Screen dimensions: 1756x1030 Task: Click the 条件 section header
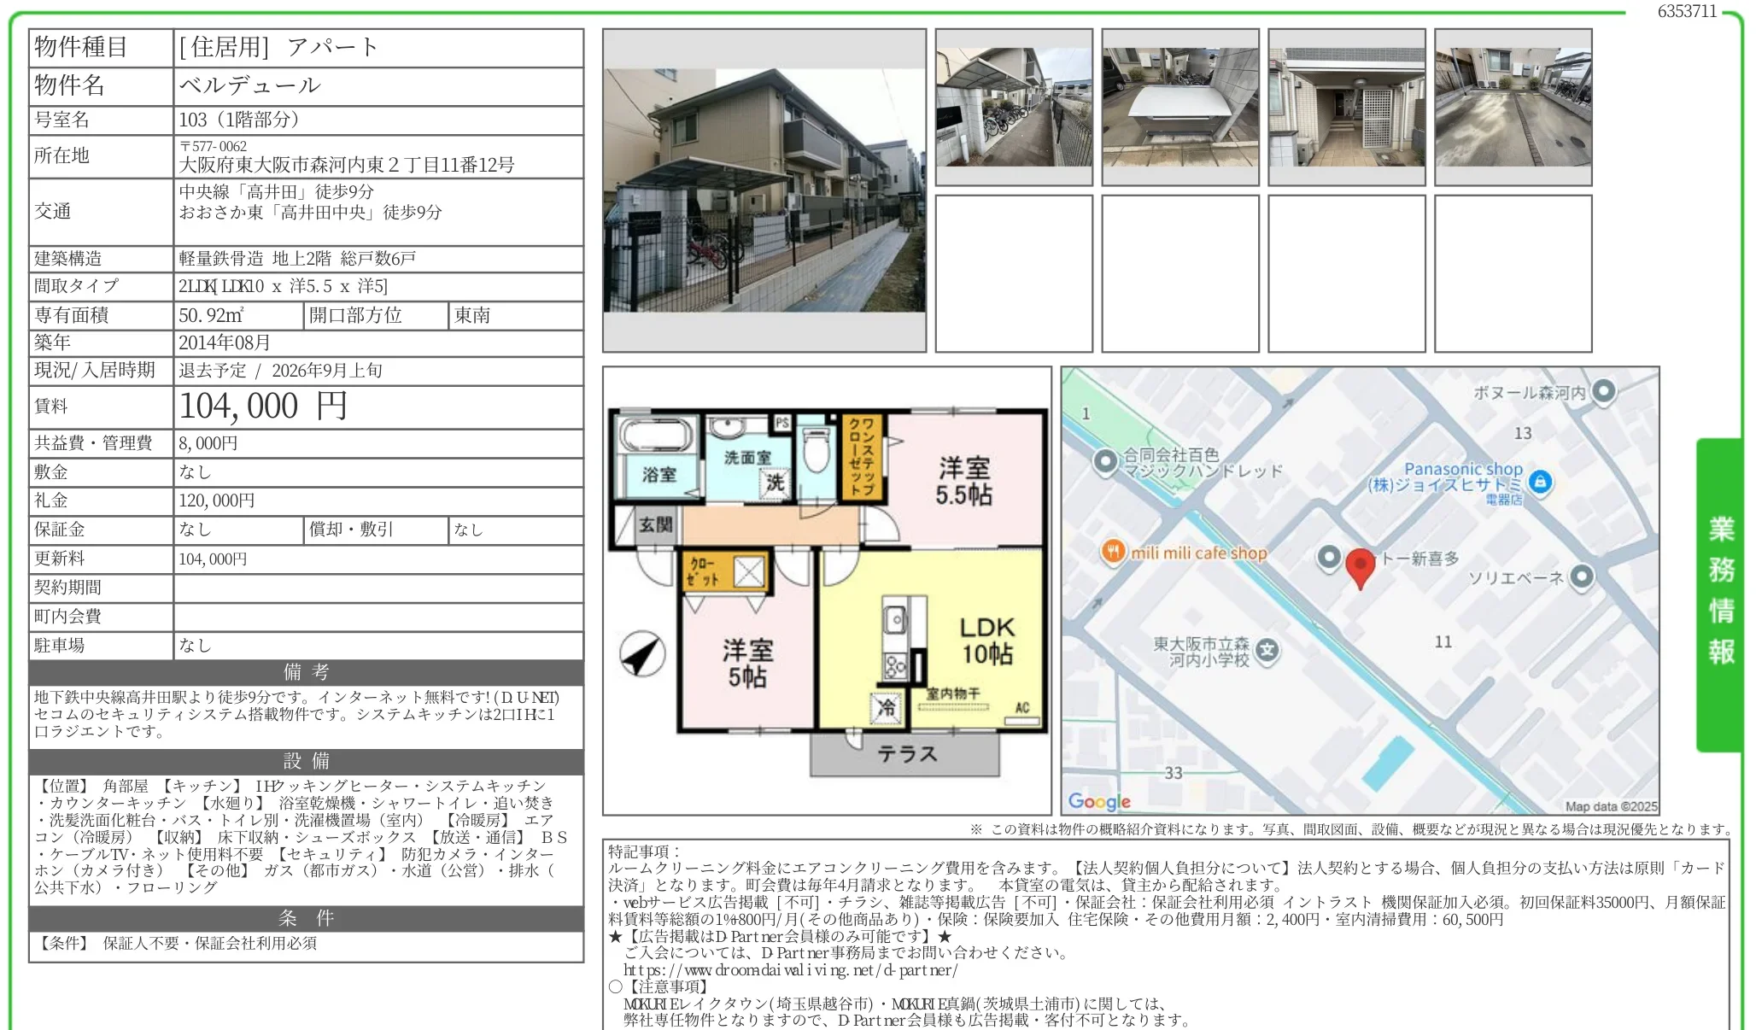click(306, 918)
